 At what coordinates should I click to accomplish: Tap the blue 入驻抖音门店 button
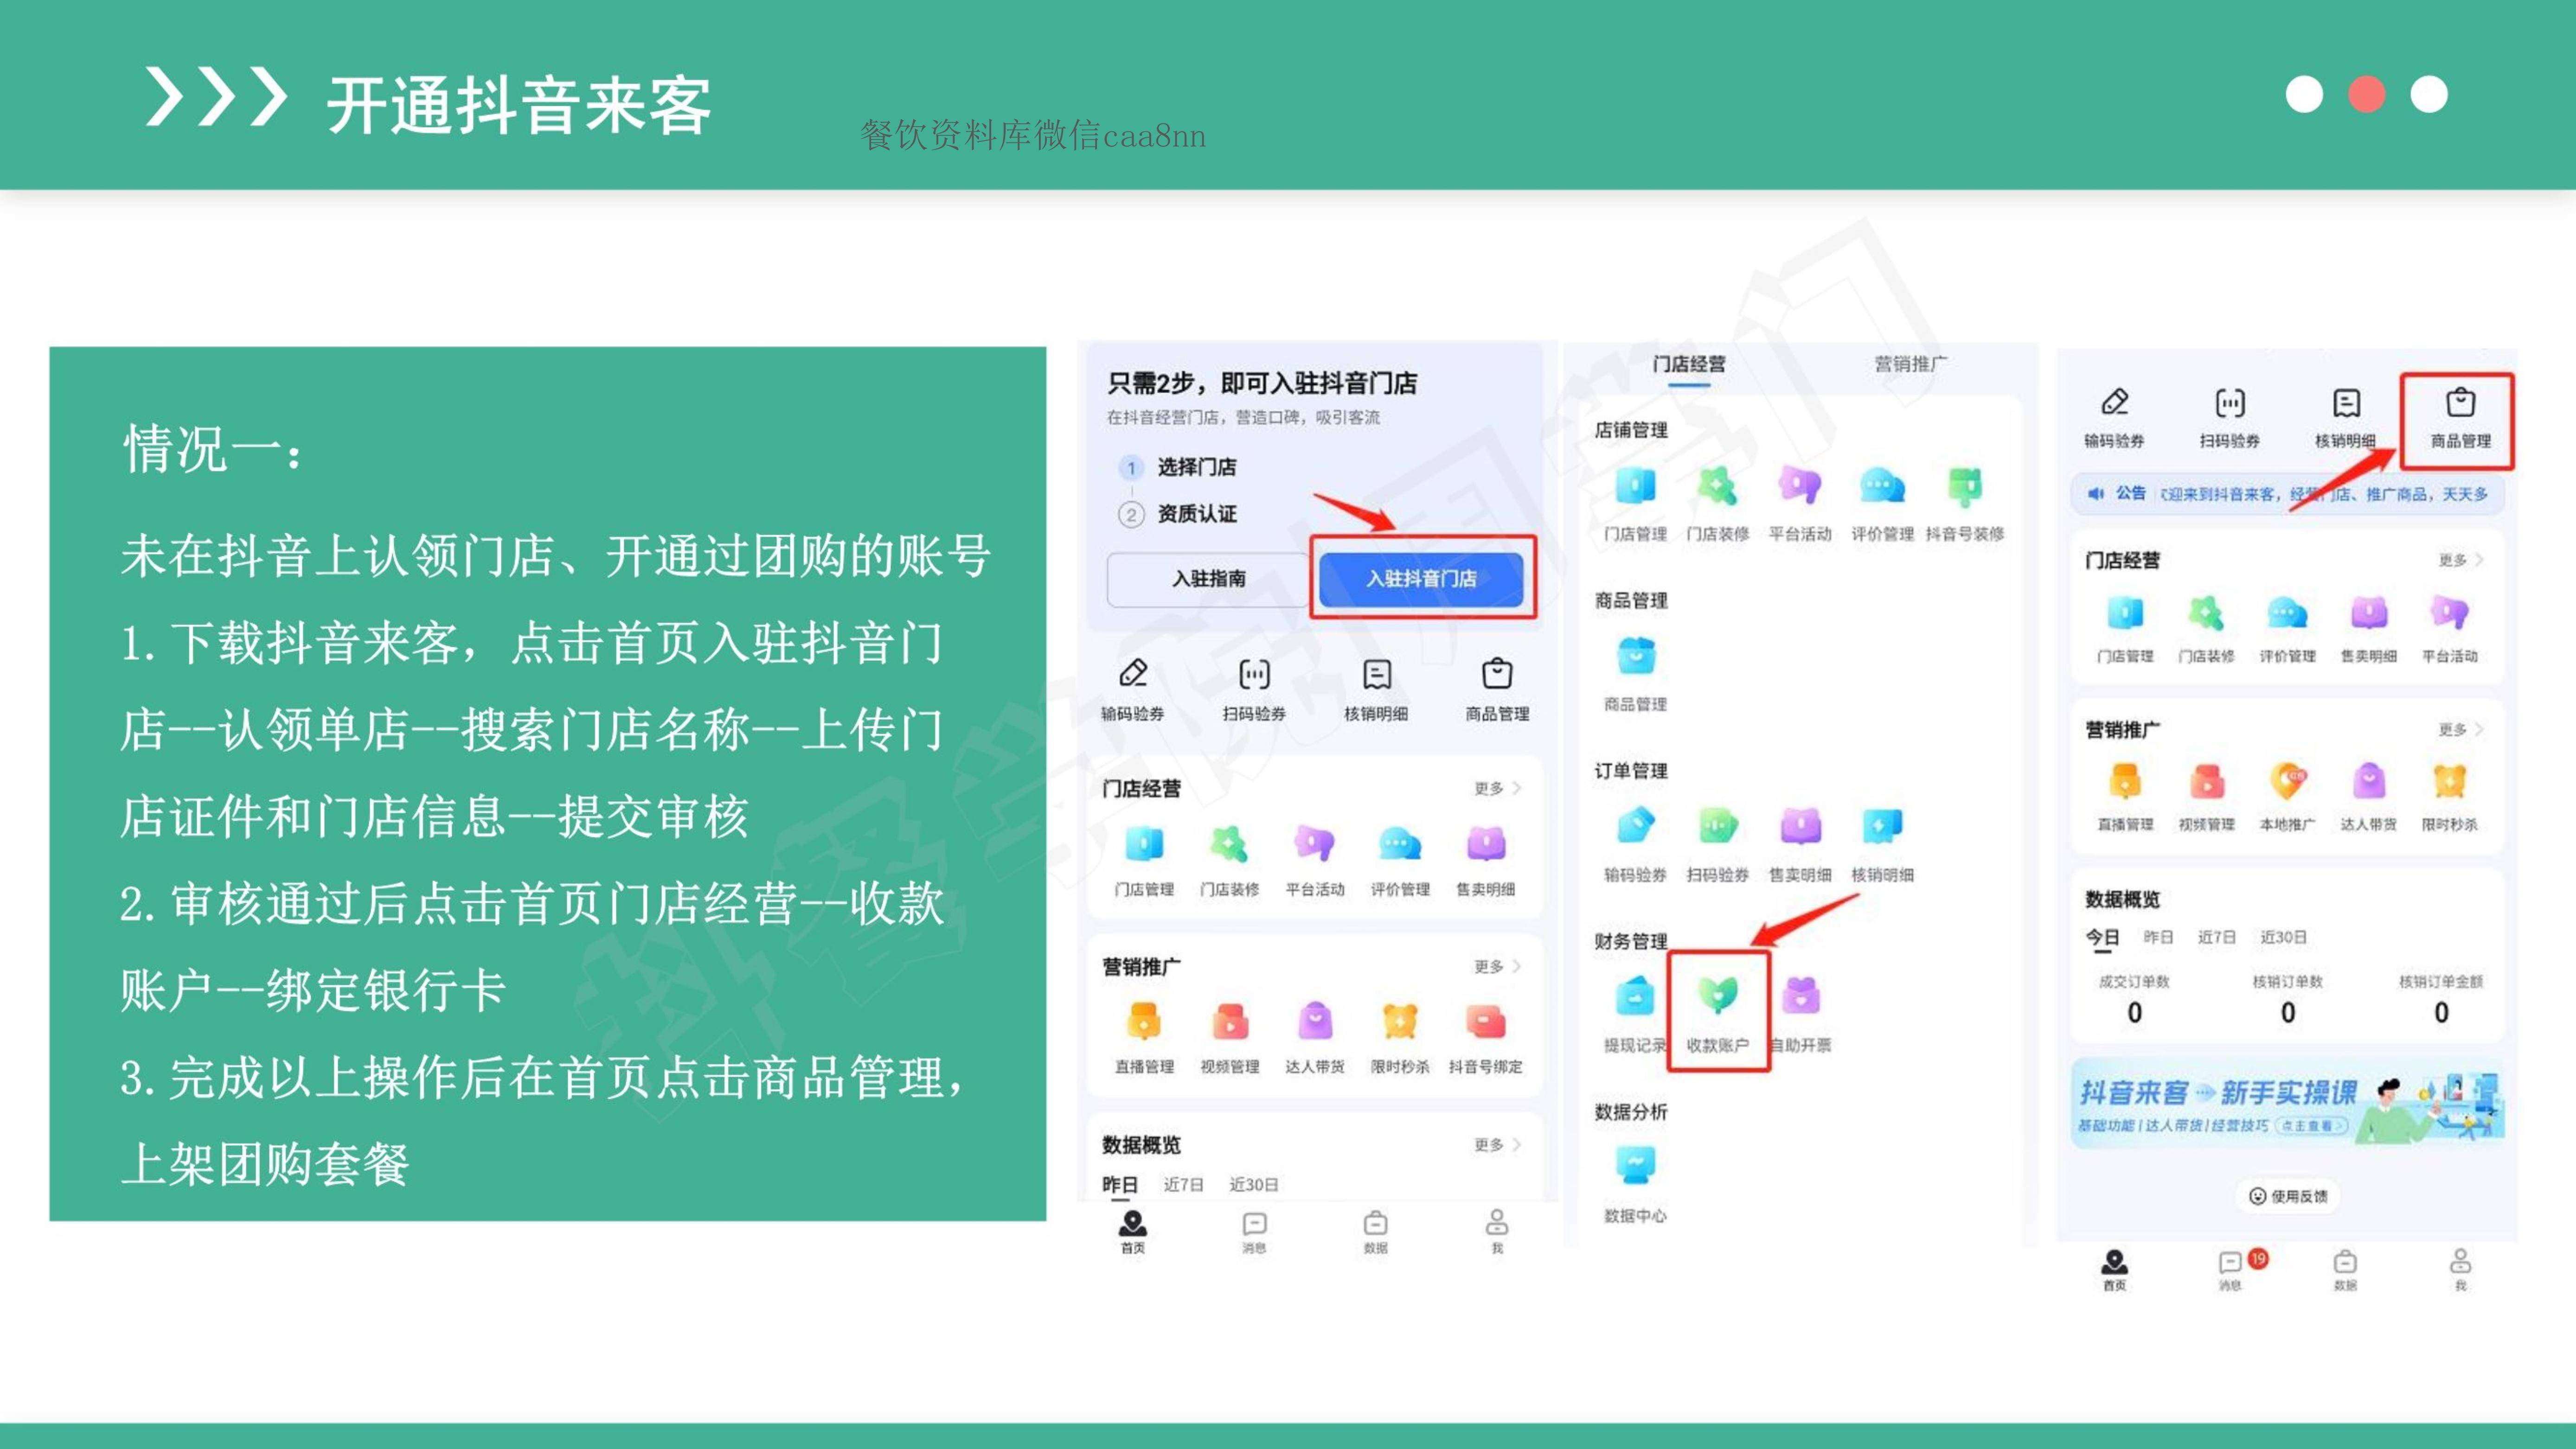[x=1421, y=578]
